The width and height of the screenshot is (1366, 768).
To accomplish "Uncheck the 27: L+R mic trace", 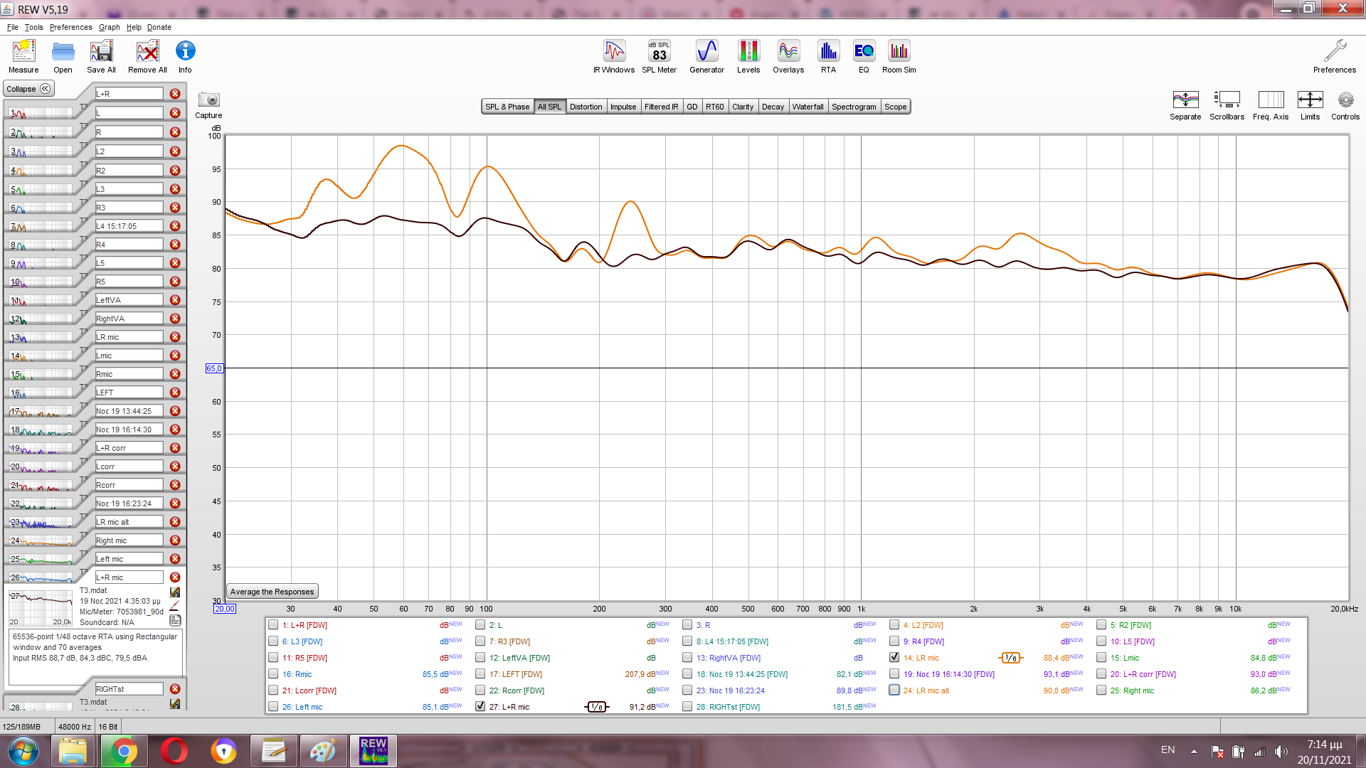I will pyautogui.click(x=480, y=707).
